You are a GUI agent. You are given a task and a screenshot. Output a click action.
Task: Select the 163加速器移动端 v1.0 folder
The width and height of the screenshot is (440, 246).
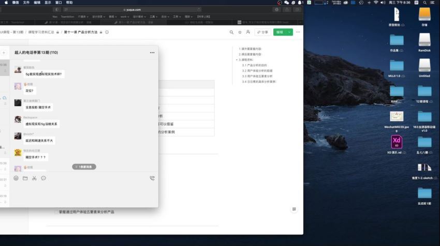click(x=424, y=117)
